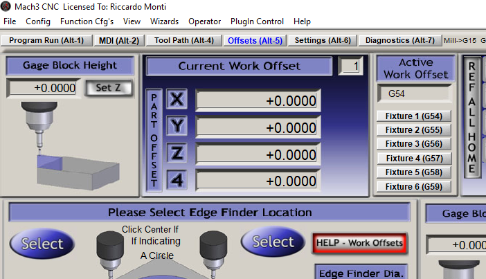Open HELP - Work Offsets
The height and width of the screenshot is (279, 486).
click(359, 243)
